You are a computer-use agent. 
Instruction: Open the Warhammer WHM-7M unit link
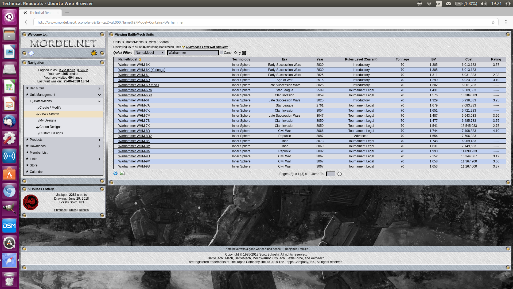pos(134,116)
